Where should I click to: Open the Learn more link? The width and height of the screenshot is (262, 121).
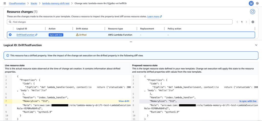[x=154, y=17]
